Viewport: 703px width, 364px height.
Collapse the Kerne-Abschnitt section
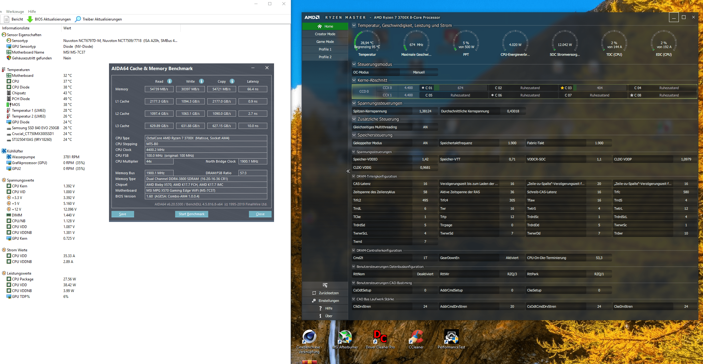click(x=354, y=80)
